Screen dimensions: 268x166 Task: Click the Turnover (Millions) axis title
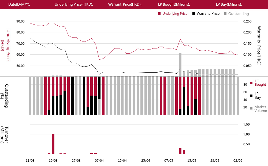(5, 135)
